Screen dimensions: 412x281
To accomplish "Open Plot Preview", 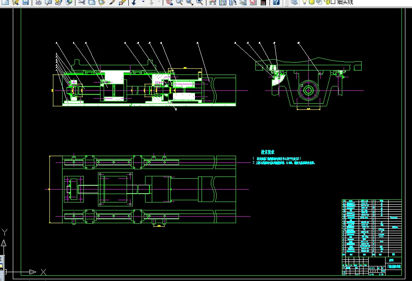I will click(x=49, y=2).
